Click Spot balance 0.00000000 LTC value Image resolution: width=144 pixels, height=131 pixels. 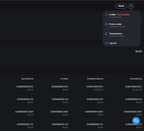click(x=25, y=124)
